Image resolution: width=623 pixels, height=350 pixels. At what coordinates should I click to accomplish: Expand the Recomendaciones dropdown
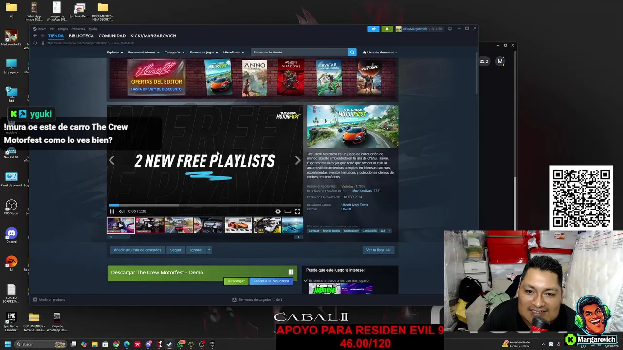coord(144,52)
